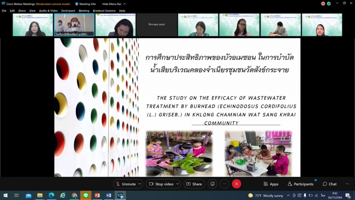This screenshot has width=355, height=200.
Task: Click the red leave meeting button
Action: [x=237, y=184]
